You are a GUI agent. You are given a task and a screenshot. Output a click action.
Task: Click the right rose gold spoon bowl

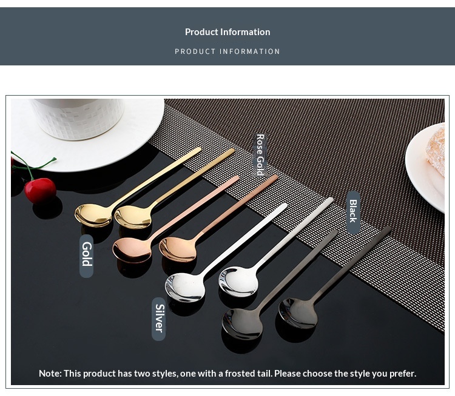pos(178,249)
